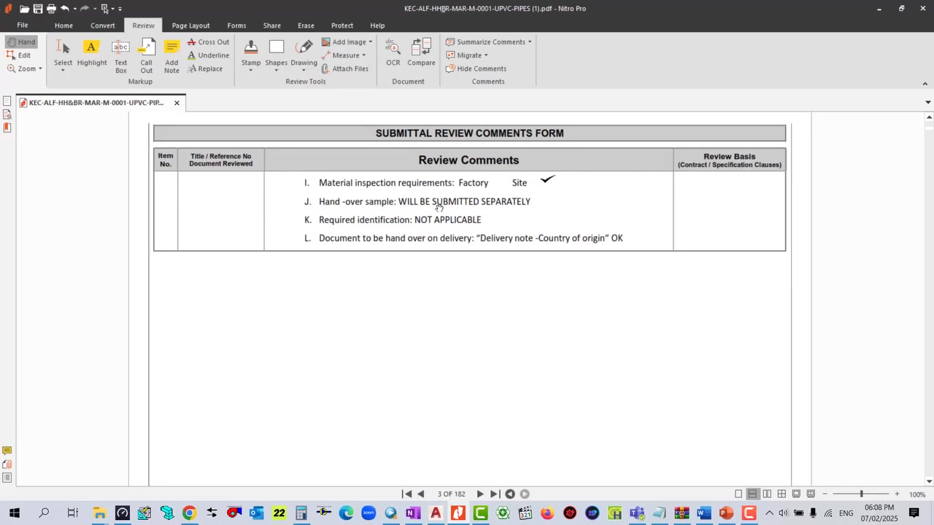The image size is (934, 525).
Task: Save the document using the floppy icon
Action: tap(37, 9)
